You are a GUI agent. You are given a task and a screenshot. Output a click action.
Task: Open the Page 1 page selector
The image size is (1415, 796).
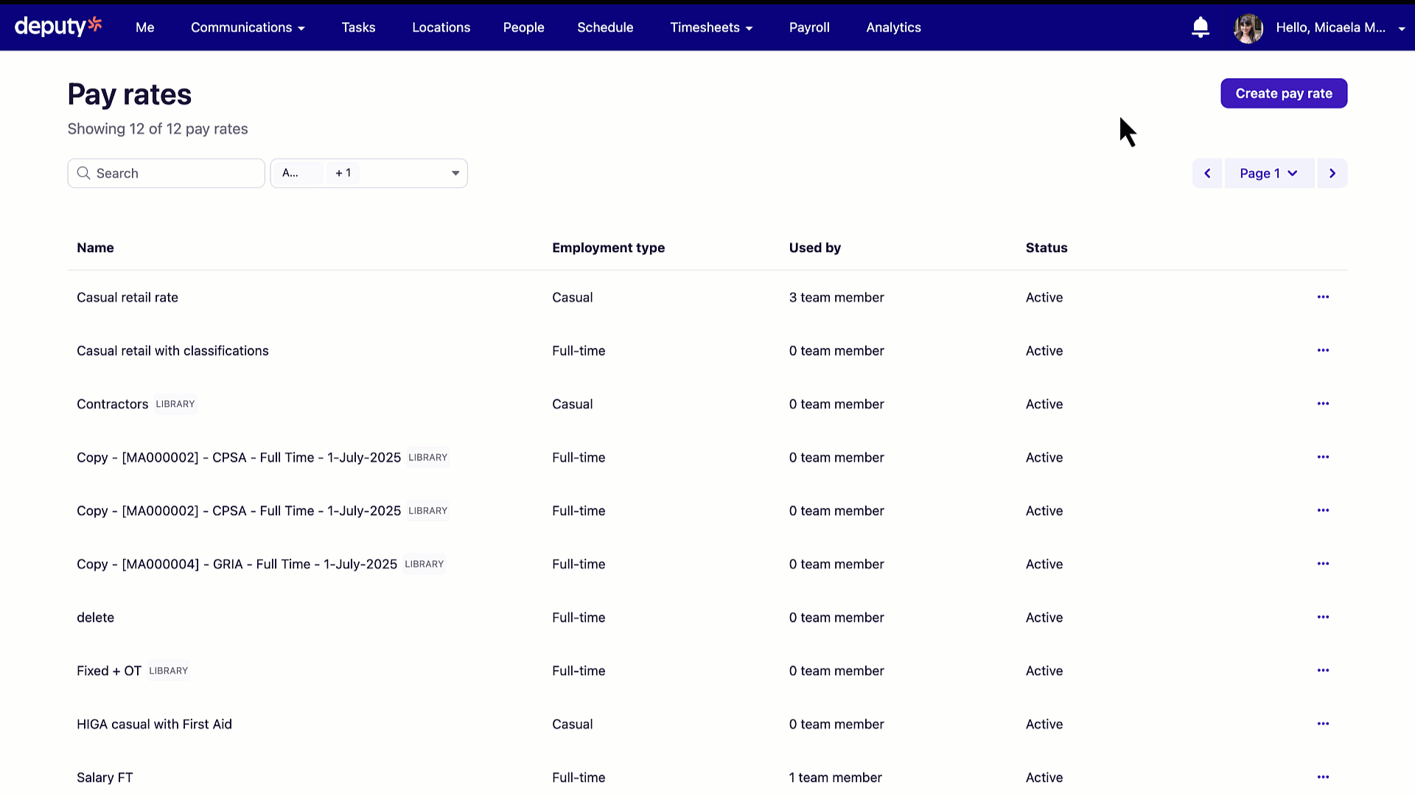[1268, 173]
